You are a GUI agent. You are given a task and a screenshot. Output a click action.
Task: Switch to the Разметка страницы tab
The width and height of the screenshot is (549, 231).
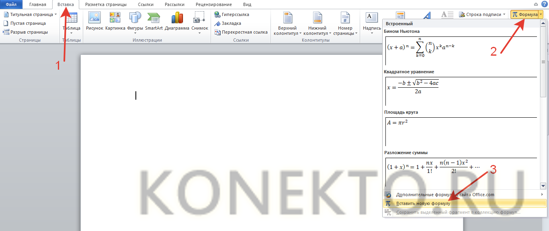[x=106, y=4]
